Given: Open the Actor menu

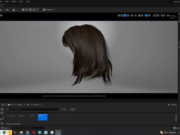Looking at the screenshot, I should pos(21,1).
